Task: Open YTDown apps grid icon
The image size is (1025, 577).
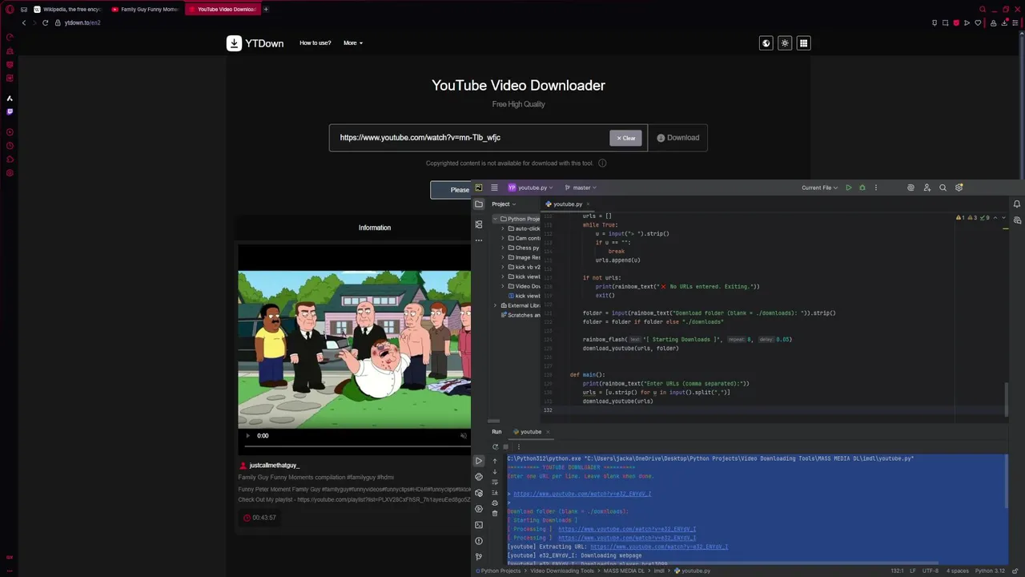Action: tap(804, 43)
